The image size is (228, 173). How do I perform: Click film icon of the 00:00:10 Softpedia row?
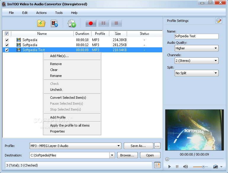[19, 40]
